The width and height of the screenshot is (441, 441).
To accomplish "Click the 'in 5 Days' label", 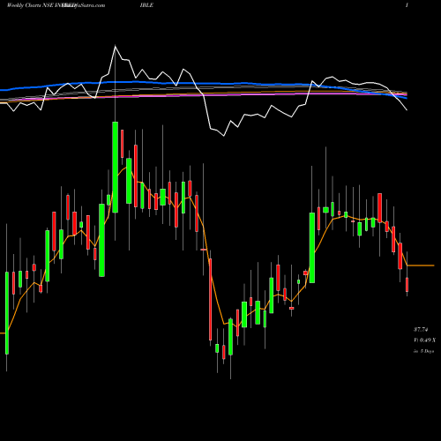I will pyautogui.click(x=423, y=351).
